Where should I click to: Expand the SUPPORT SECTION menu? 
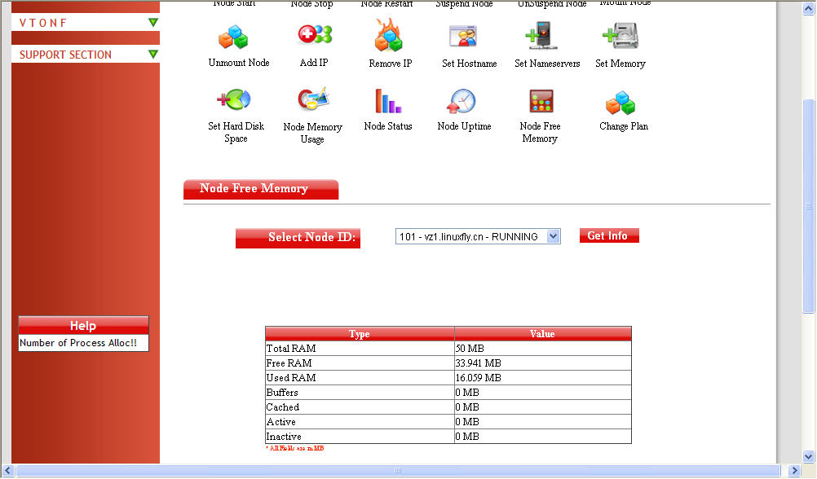point(152,55)
